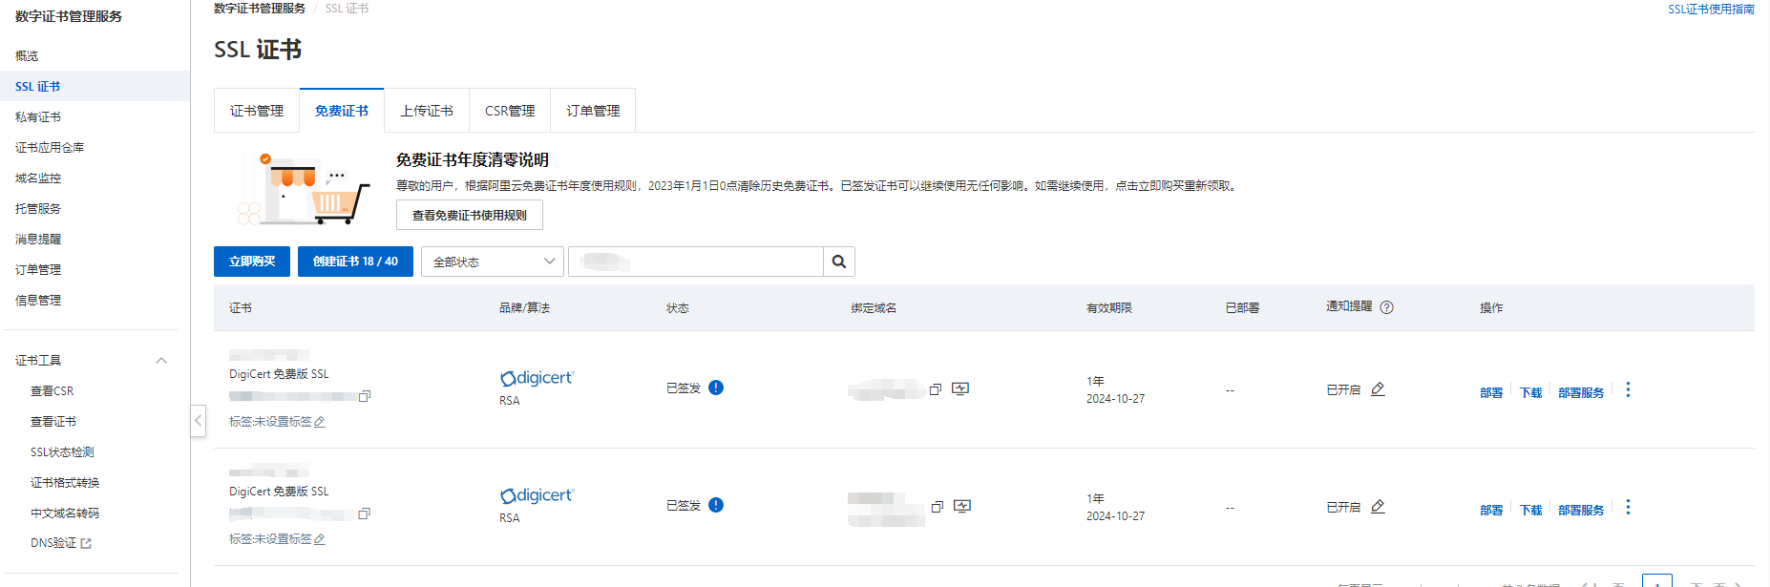This screenshot has width=1770, height=587.
Task: Open the SSL状态检测 tool
Action: (62, 452)
